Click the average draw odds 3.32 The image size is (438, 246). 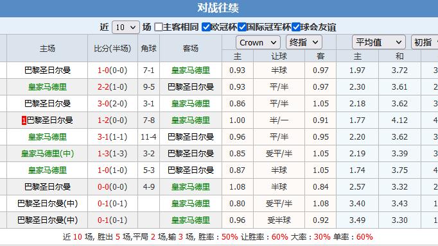(399, 187)
